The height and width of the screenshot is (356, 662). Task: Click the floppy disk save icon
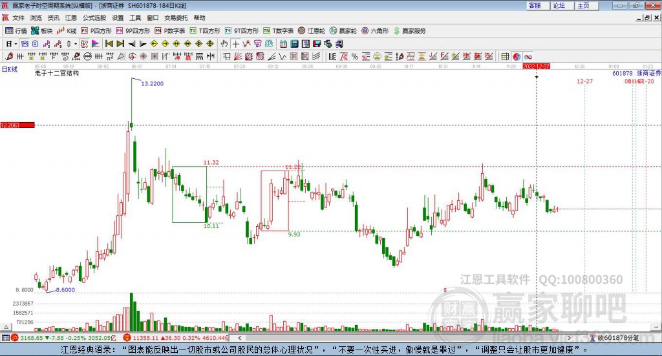point(317,44)
